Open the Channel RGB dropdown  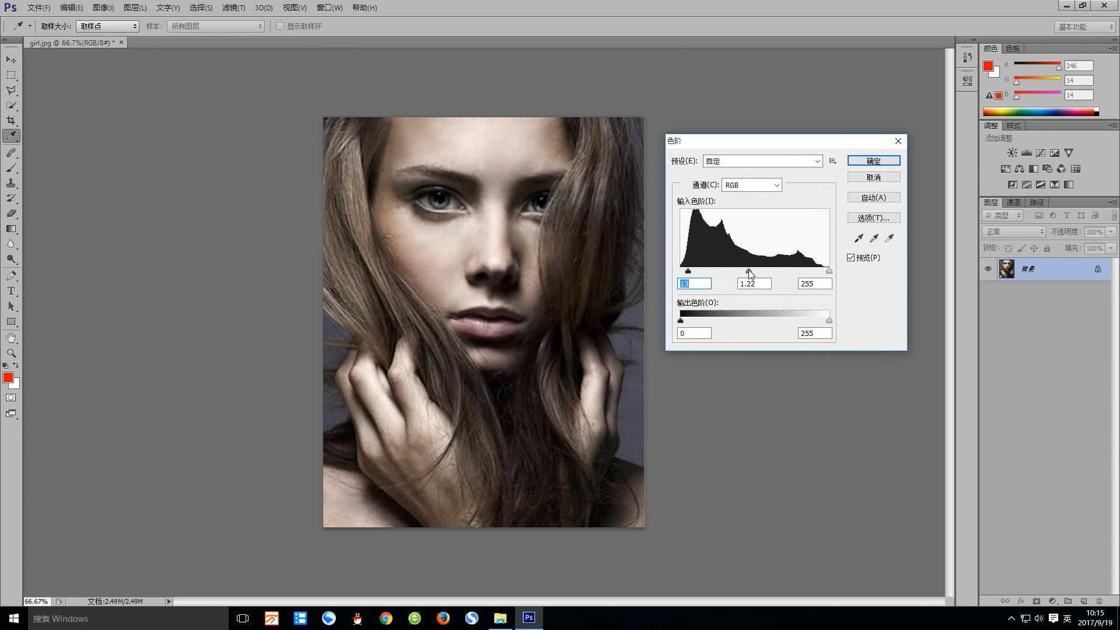[752, 185]
